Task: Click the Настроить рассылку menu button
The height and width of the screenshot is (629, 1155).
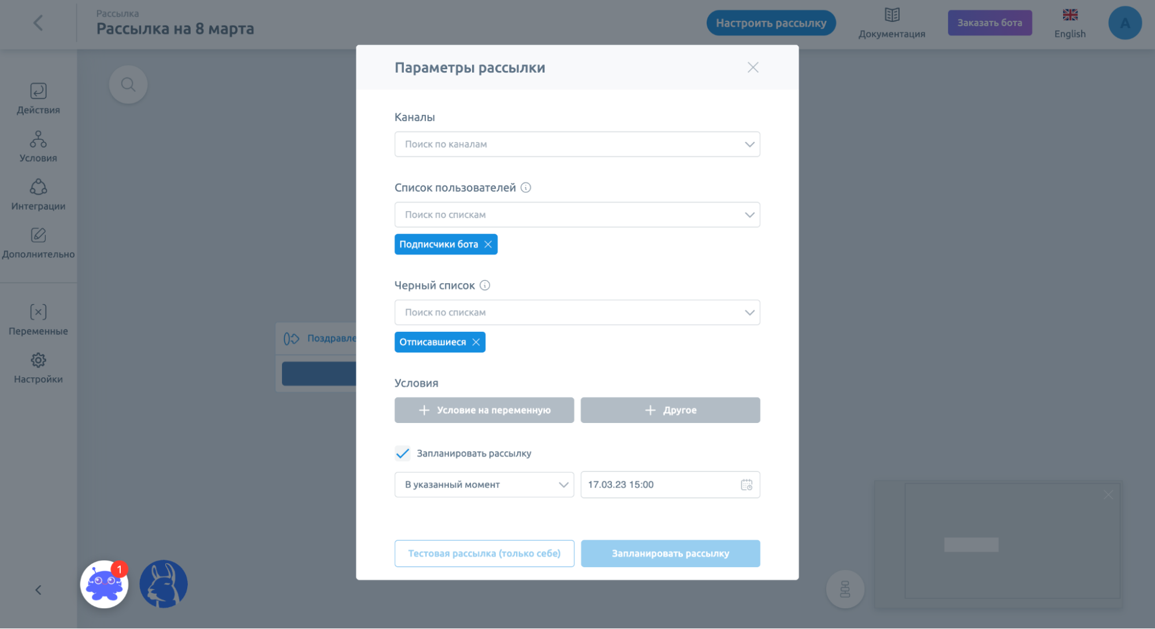Action: pos(771,22)
